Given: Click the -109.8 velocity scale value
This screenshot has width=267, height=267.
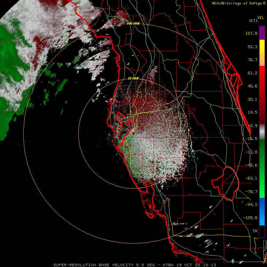Looking at the screenshot, I should tap(250, 218).
